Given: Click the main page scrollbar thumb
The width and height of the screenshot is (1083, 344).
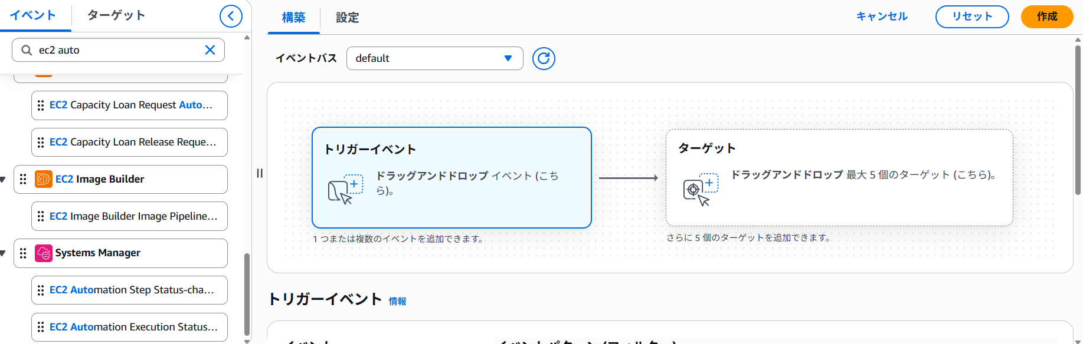Looking at the screenshot, I should [x=1078, y=120].
